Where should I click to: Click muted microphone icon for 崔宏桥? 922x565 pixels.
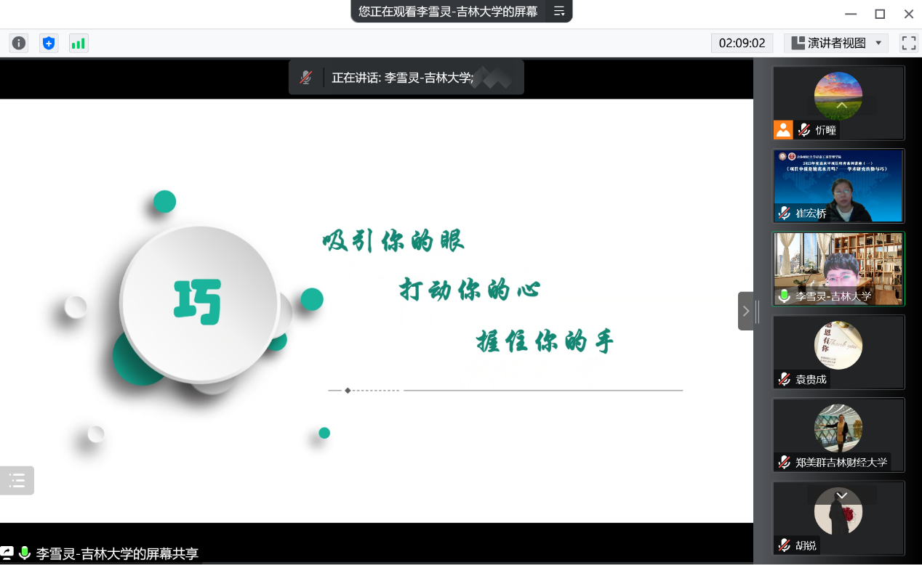(x=785, y=214)
